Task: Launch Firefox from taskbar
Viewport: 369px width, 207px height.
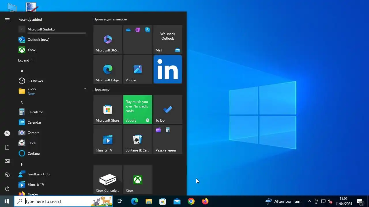Action: (205, 201)
